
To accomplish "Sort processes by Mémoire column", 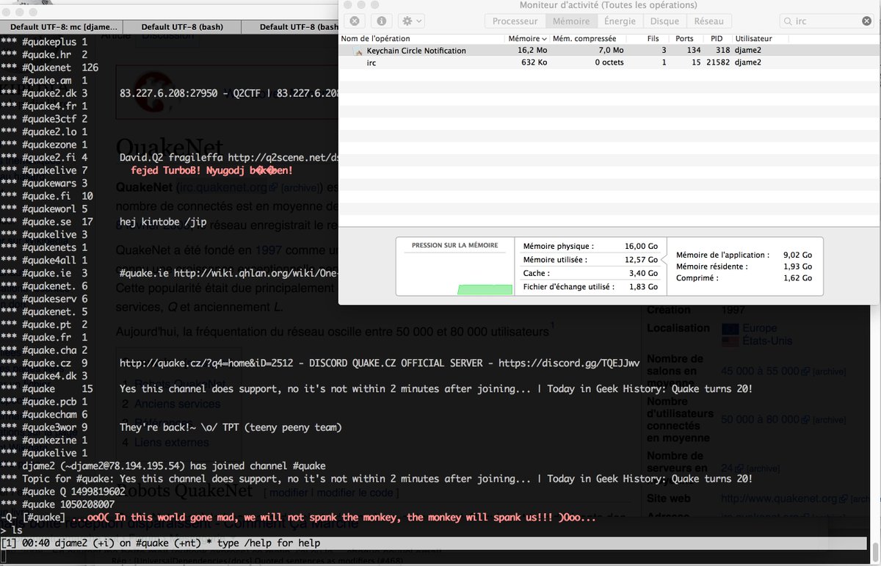I will pyautogui.click(x=527, y=38).
